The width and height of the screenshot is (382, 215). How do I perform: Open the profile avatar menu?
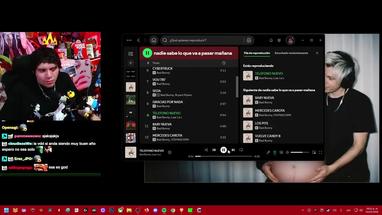(x=290, y=40)
